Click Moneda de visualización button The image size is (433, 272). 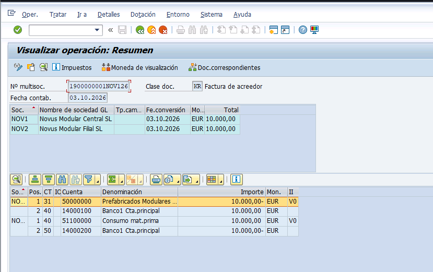140,67
